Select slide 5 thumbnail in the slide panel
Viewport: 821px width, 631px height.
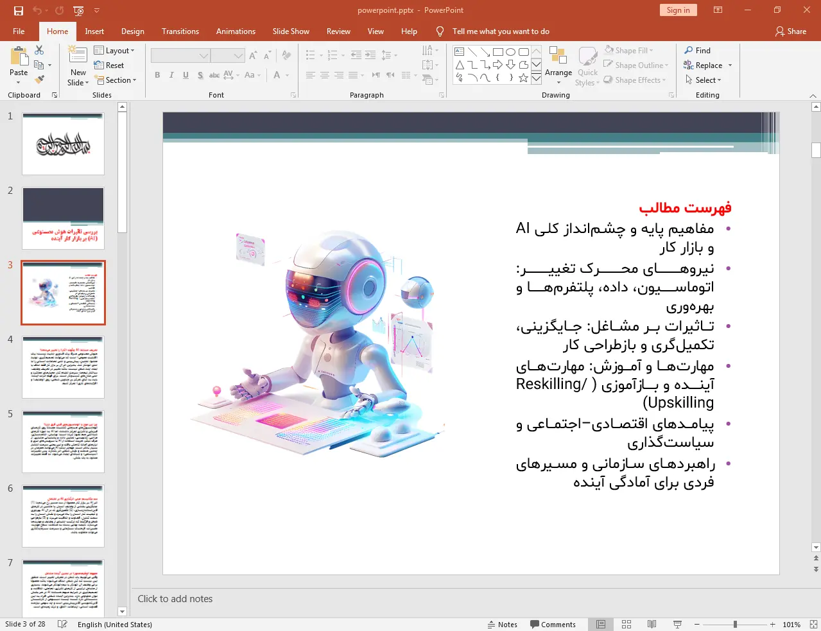coord(63,442)
